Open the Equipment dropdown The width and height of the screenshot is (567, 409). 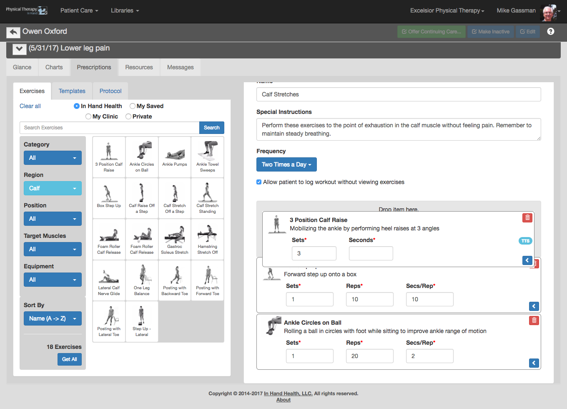point(53,280)
